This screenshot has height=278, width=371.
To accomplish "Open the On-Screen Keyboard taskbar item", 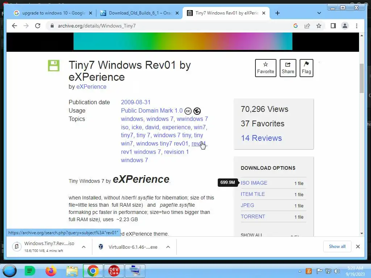I will [x=135, y=271].
